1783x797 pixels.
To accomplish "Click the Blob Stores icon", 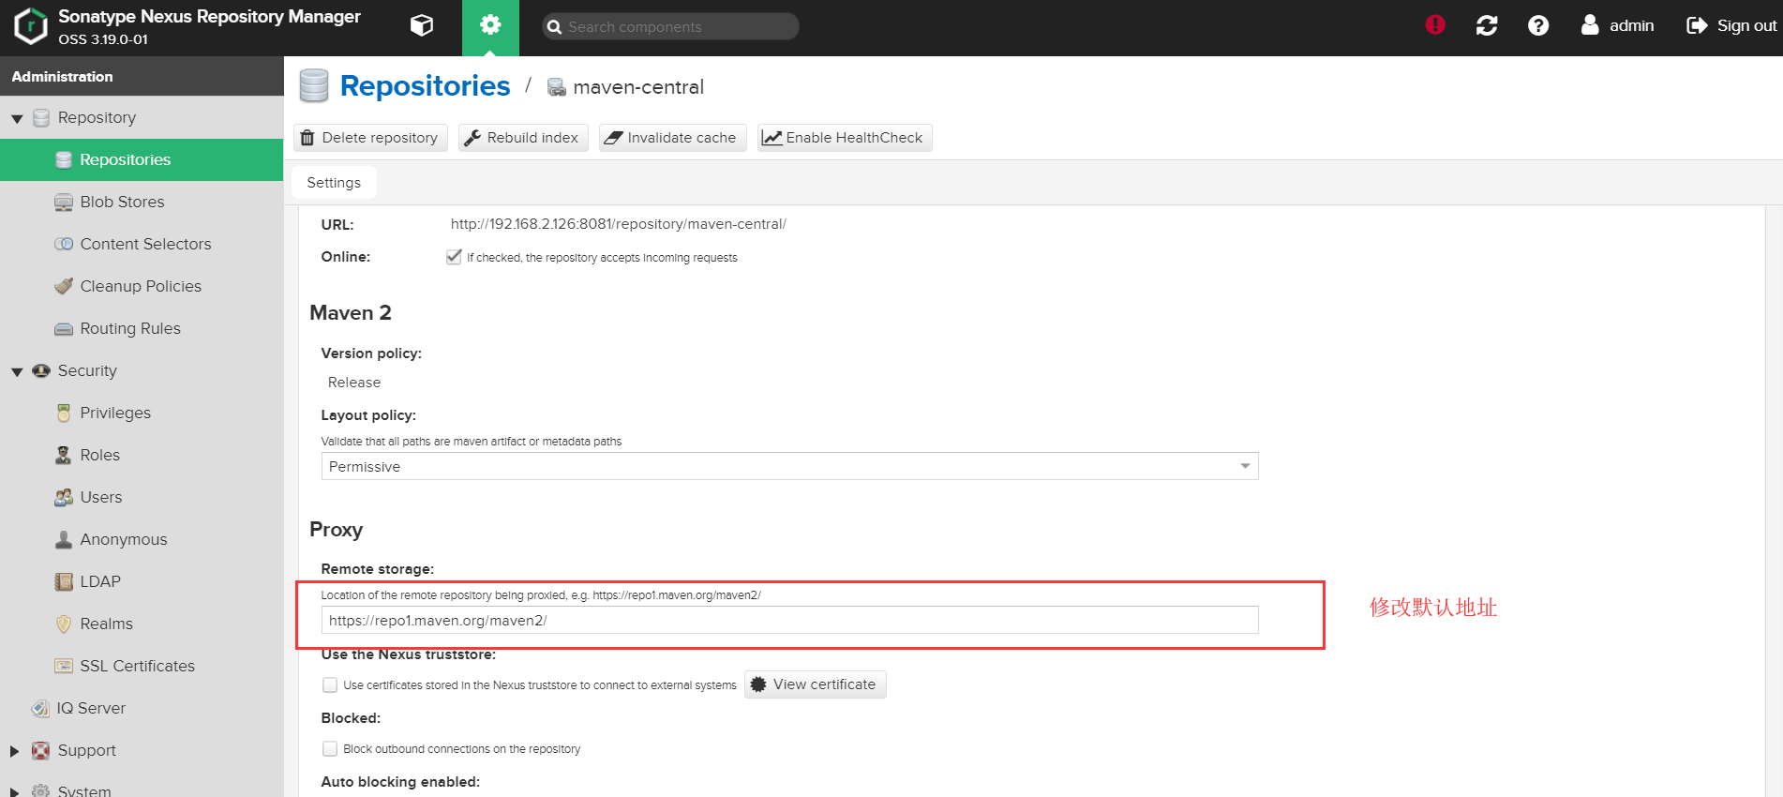I will click(64, 202).
